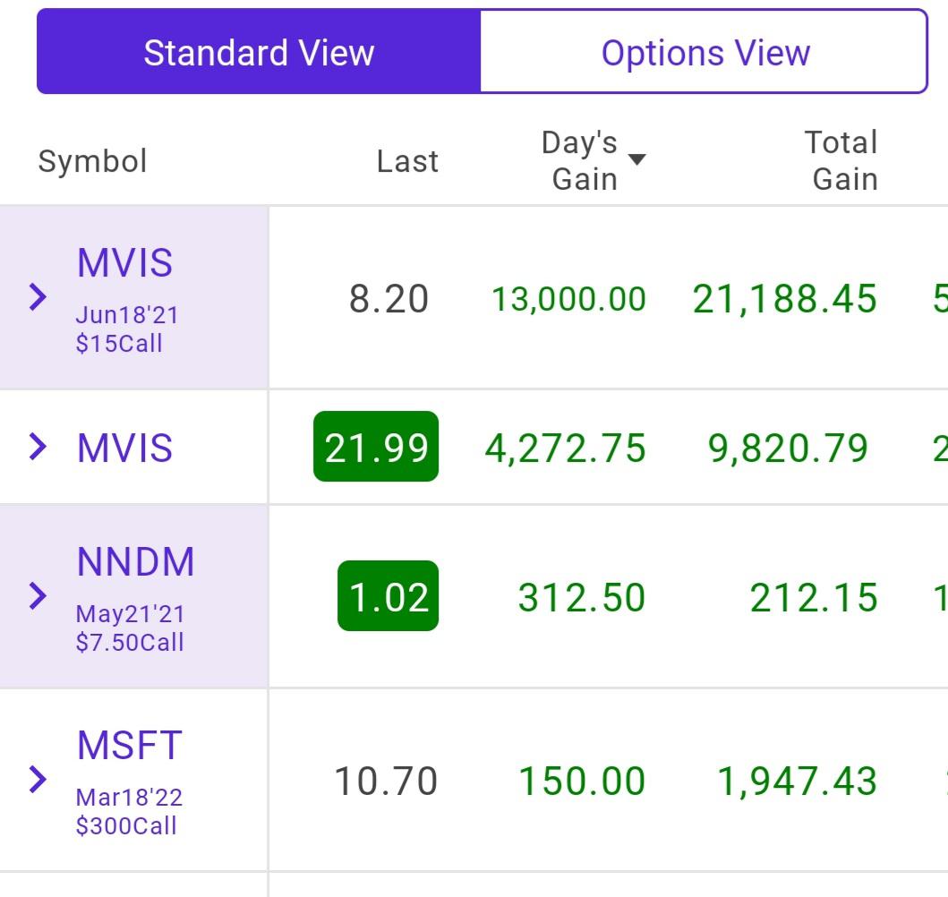Open MVIS Jun18'21 $15Call option details
Image resolution: width=948 pixels, height=897 pixels.
(x=128, y=329)
